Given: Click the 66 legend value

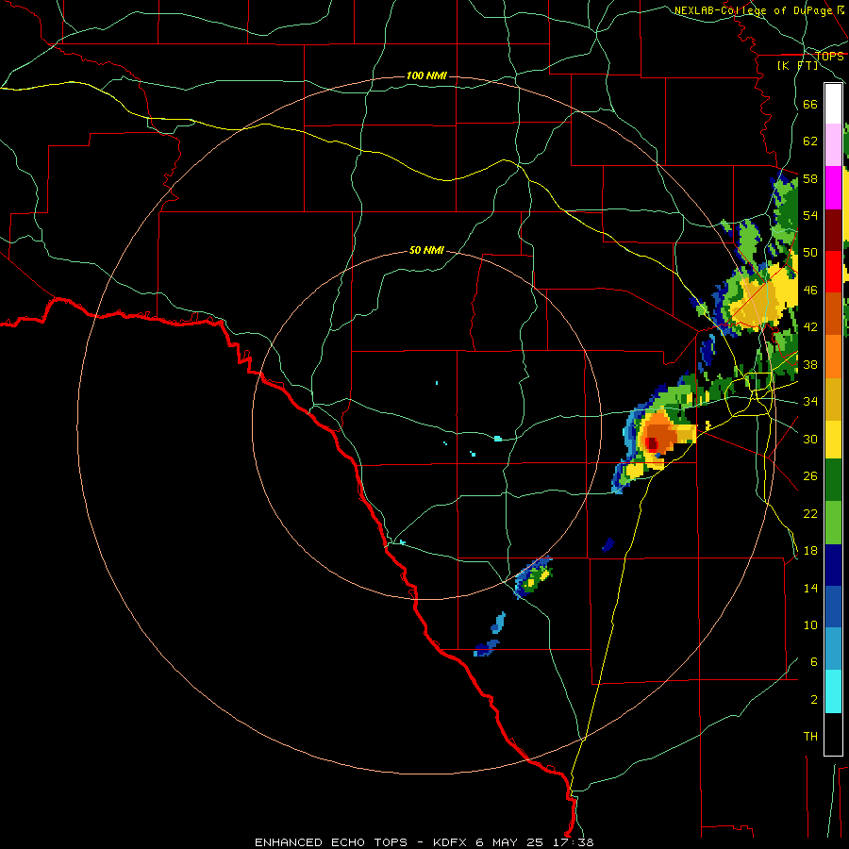Looking at the screenshot, I should pyautogui.click(x=810, y=104).
